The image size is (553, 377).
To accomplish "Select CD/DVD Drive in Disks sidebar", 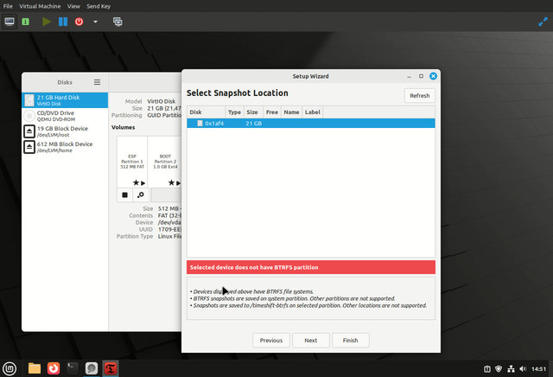I will click(x=65, y=116).
